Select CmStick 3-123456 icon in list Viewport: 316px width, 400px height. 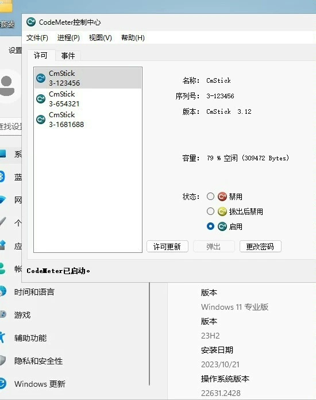(41, 78)
